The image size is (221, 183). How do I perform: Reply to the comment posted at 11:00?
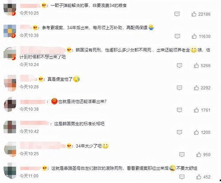[x=182, y=177]
